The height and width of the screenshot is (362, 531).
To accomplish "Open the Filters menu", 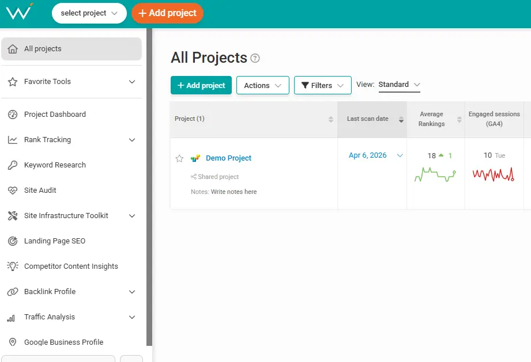I will click(322, 85).
